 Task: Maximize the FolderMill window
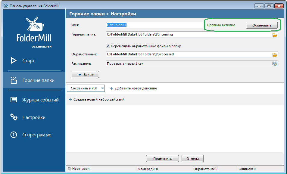pos(269,6)
